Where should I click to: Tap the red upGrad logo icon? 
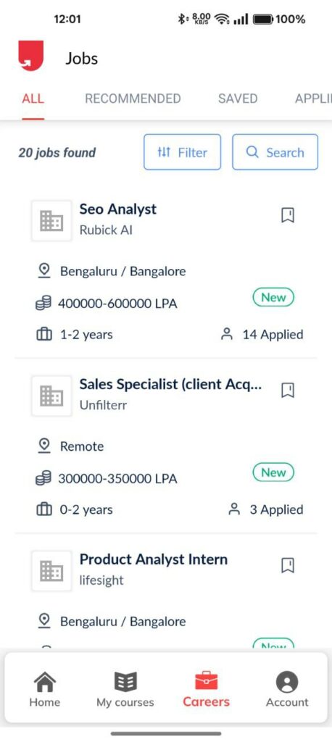click(30, 56)
